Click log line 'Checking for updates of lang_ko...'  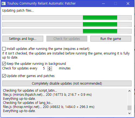pos(28,103)
